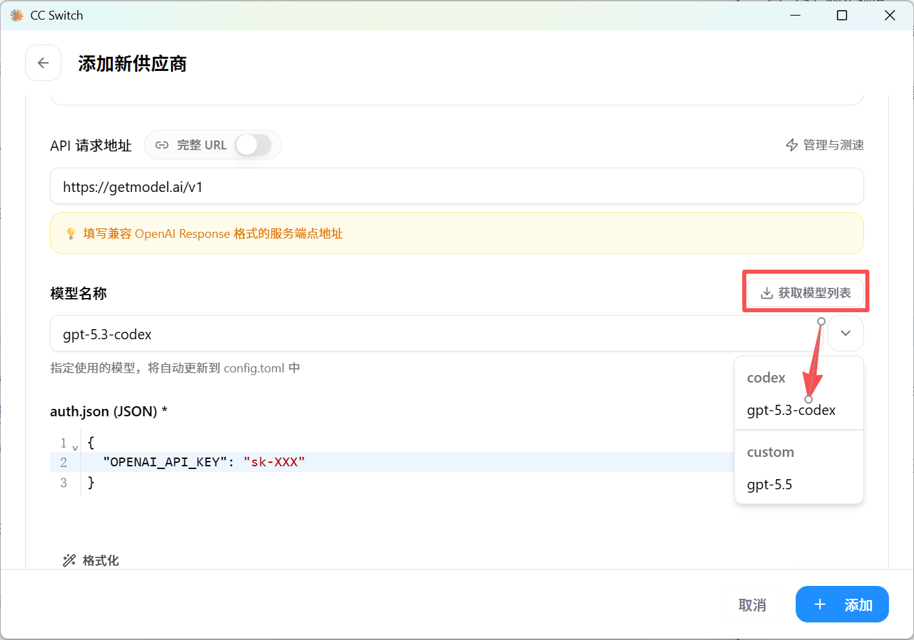
Task: Click the CC Switch app logo icon
Action: [x=17, y=15]
